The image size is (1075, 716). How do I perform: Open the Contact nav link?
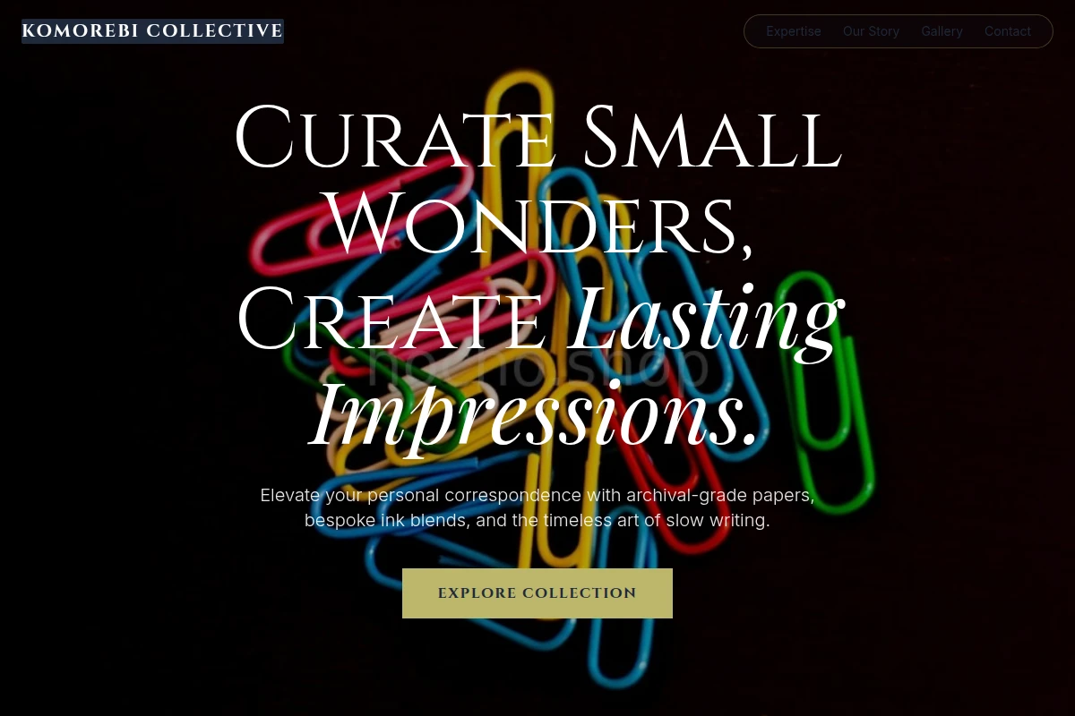pos(1008,31)
